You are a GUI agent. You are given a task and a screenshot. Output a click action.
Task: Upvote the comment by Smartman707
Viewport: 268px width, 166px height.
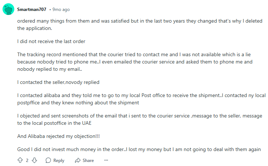20,160
